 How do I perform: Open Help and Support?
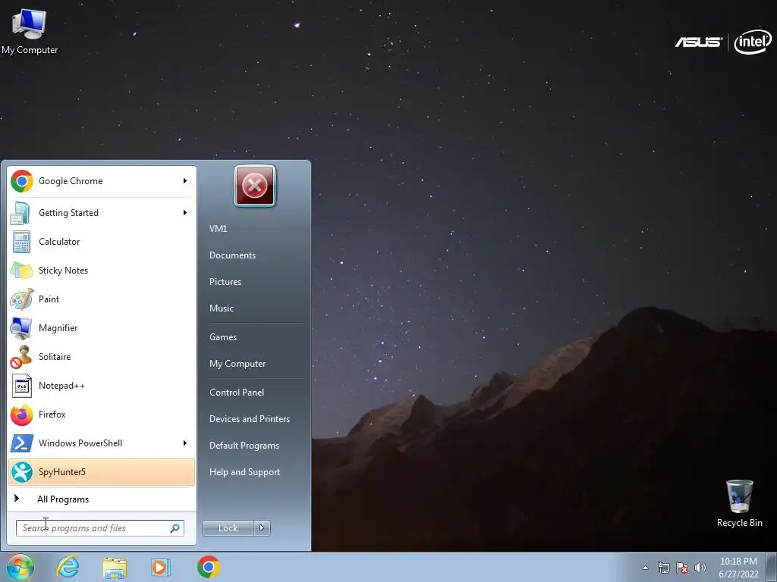click(244, 472)
